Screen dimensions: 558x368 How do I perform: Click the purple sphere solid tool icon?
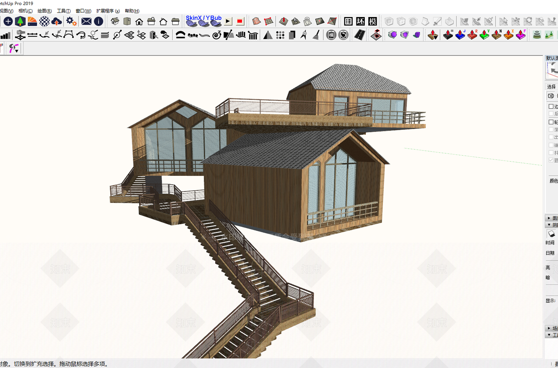point(393,35)
